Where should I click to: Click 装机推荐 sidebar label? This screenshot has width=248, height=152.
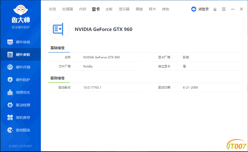click(23, 118)
